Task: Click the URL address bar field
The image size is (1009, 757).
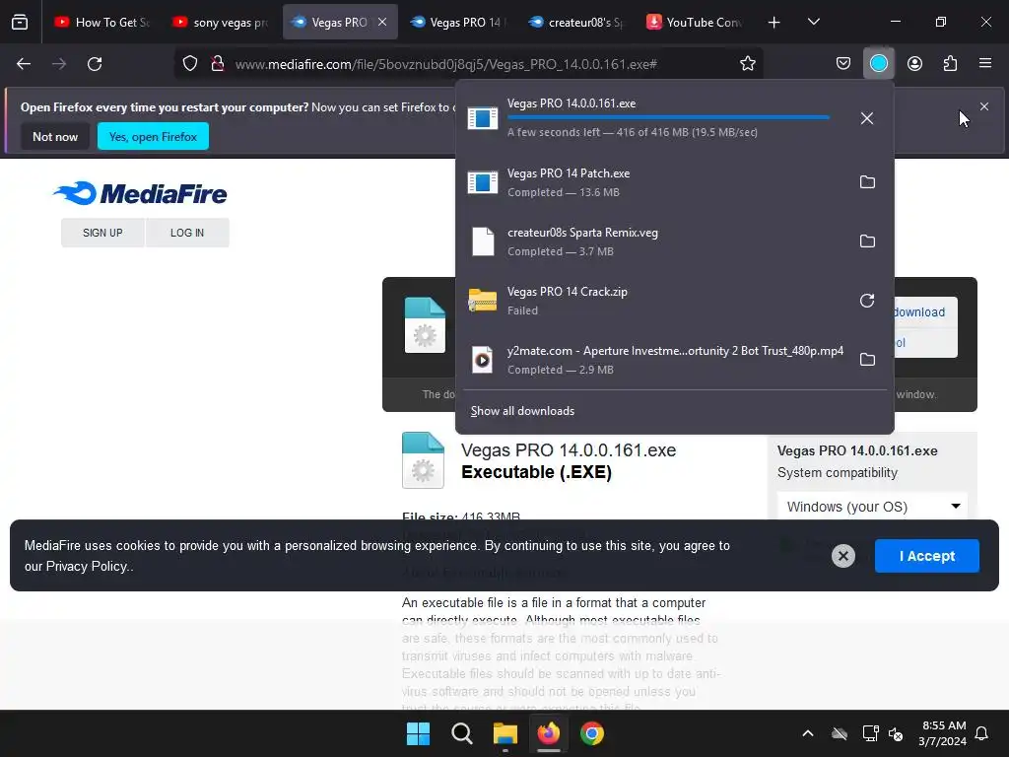Action: [x=470, y=64]
